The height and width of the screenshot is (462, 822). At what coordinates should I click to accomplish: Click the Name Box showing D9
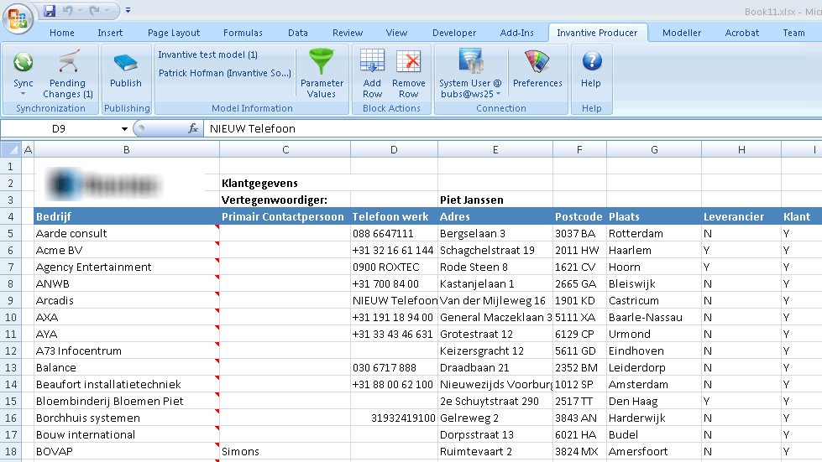coord(59,129)
